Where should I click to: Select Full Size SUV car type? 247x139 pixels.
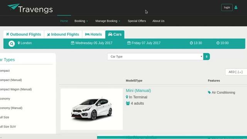point(8,127)
